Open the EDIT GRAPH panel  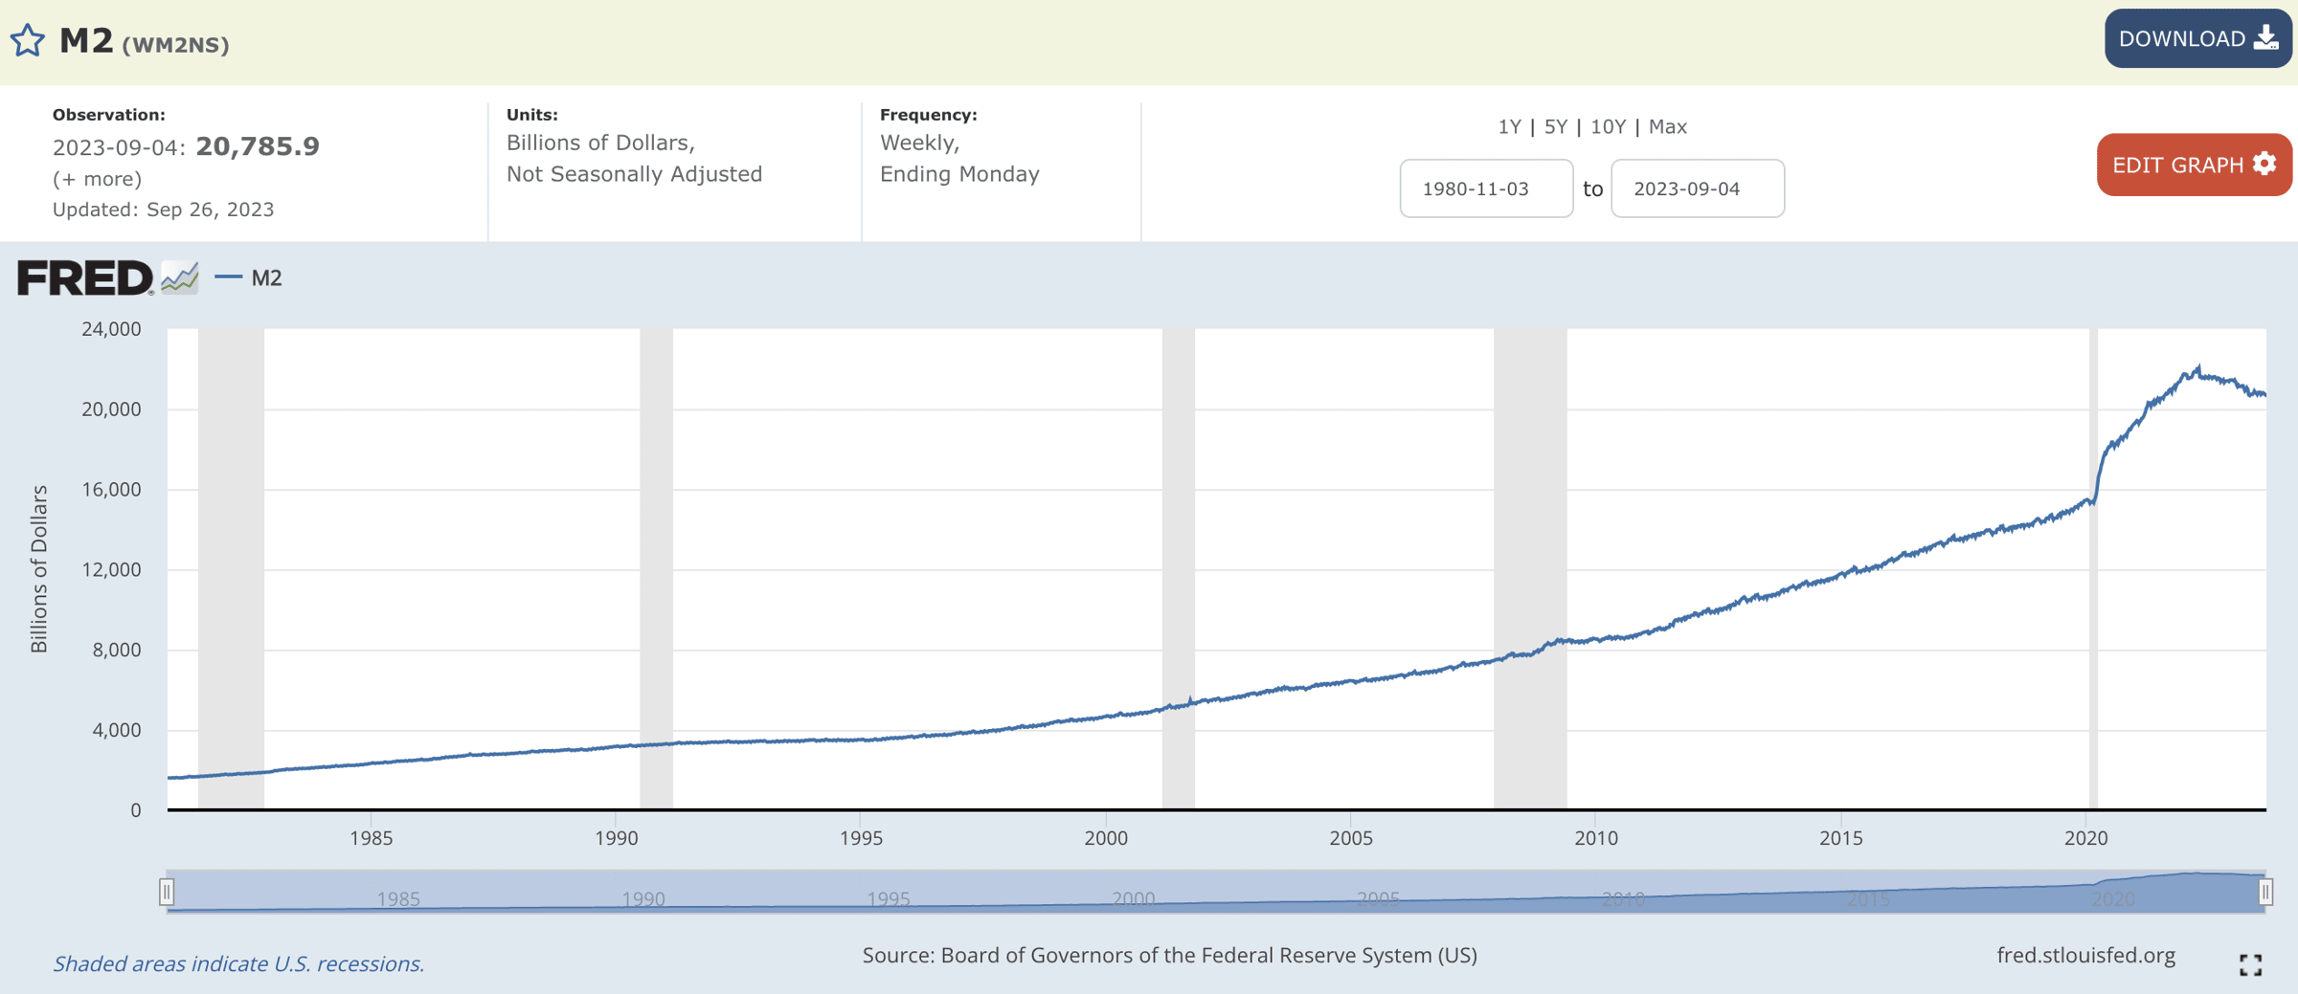tap(2177, 165)
